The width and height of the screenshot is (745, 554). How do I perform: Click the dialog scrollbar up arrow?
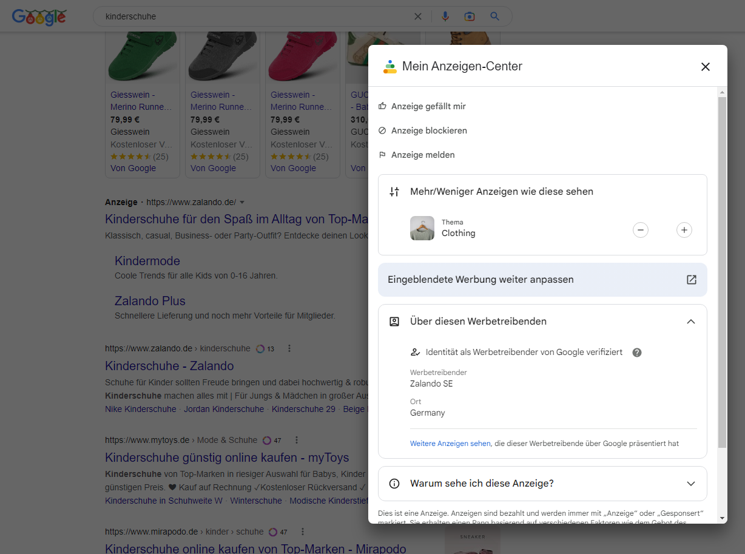pyautogui.click(x=722, y=92)
